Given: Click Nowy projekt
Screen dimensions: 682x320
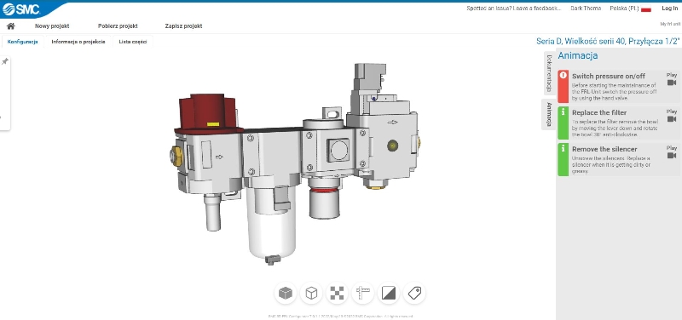Looking at the screenshot, I should (x=52, y=26).
